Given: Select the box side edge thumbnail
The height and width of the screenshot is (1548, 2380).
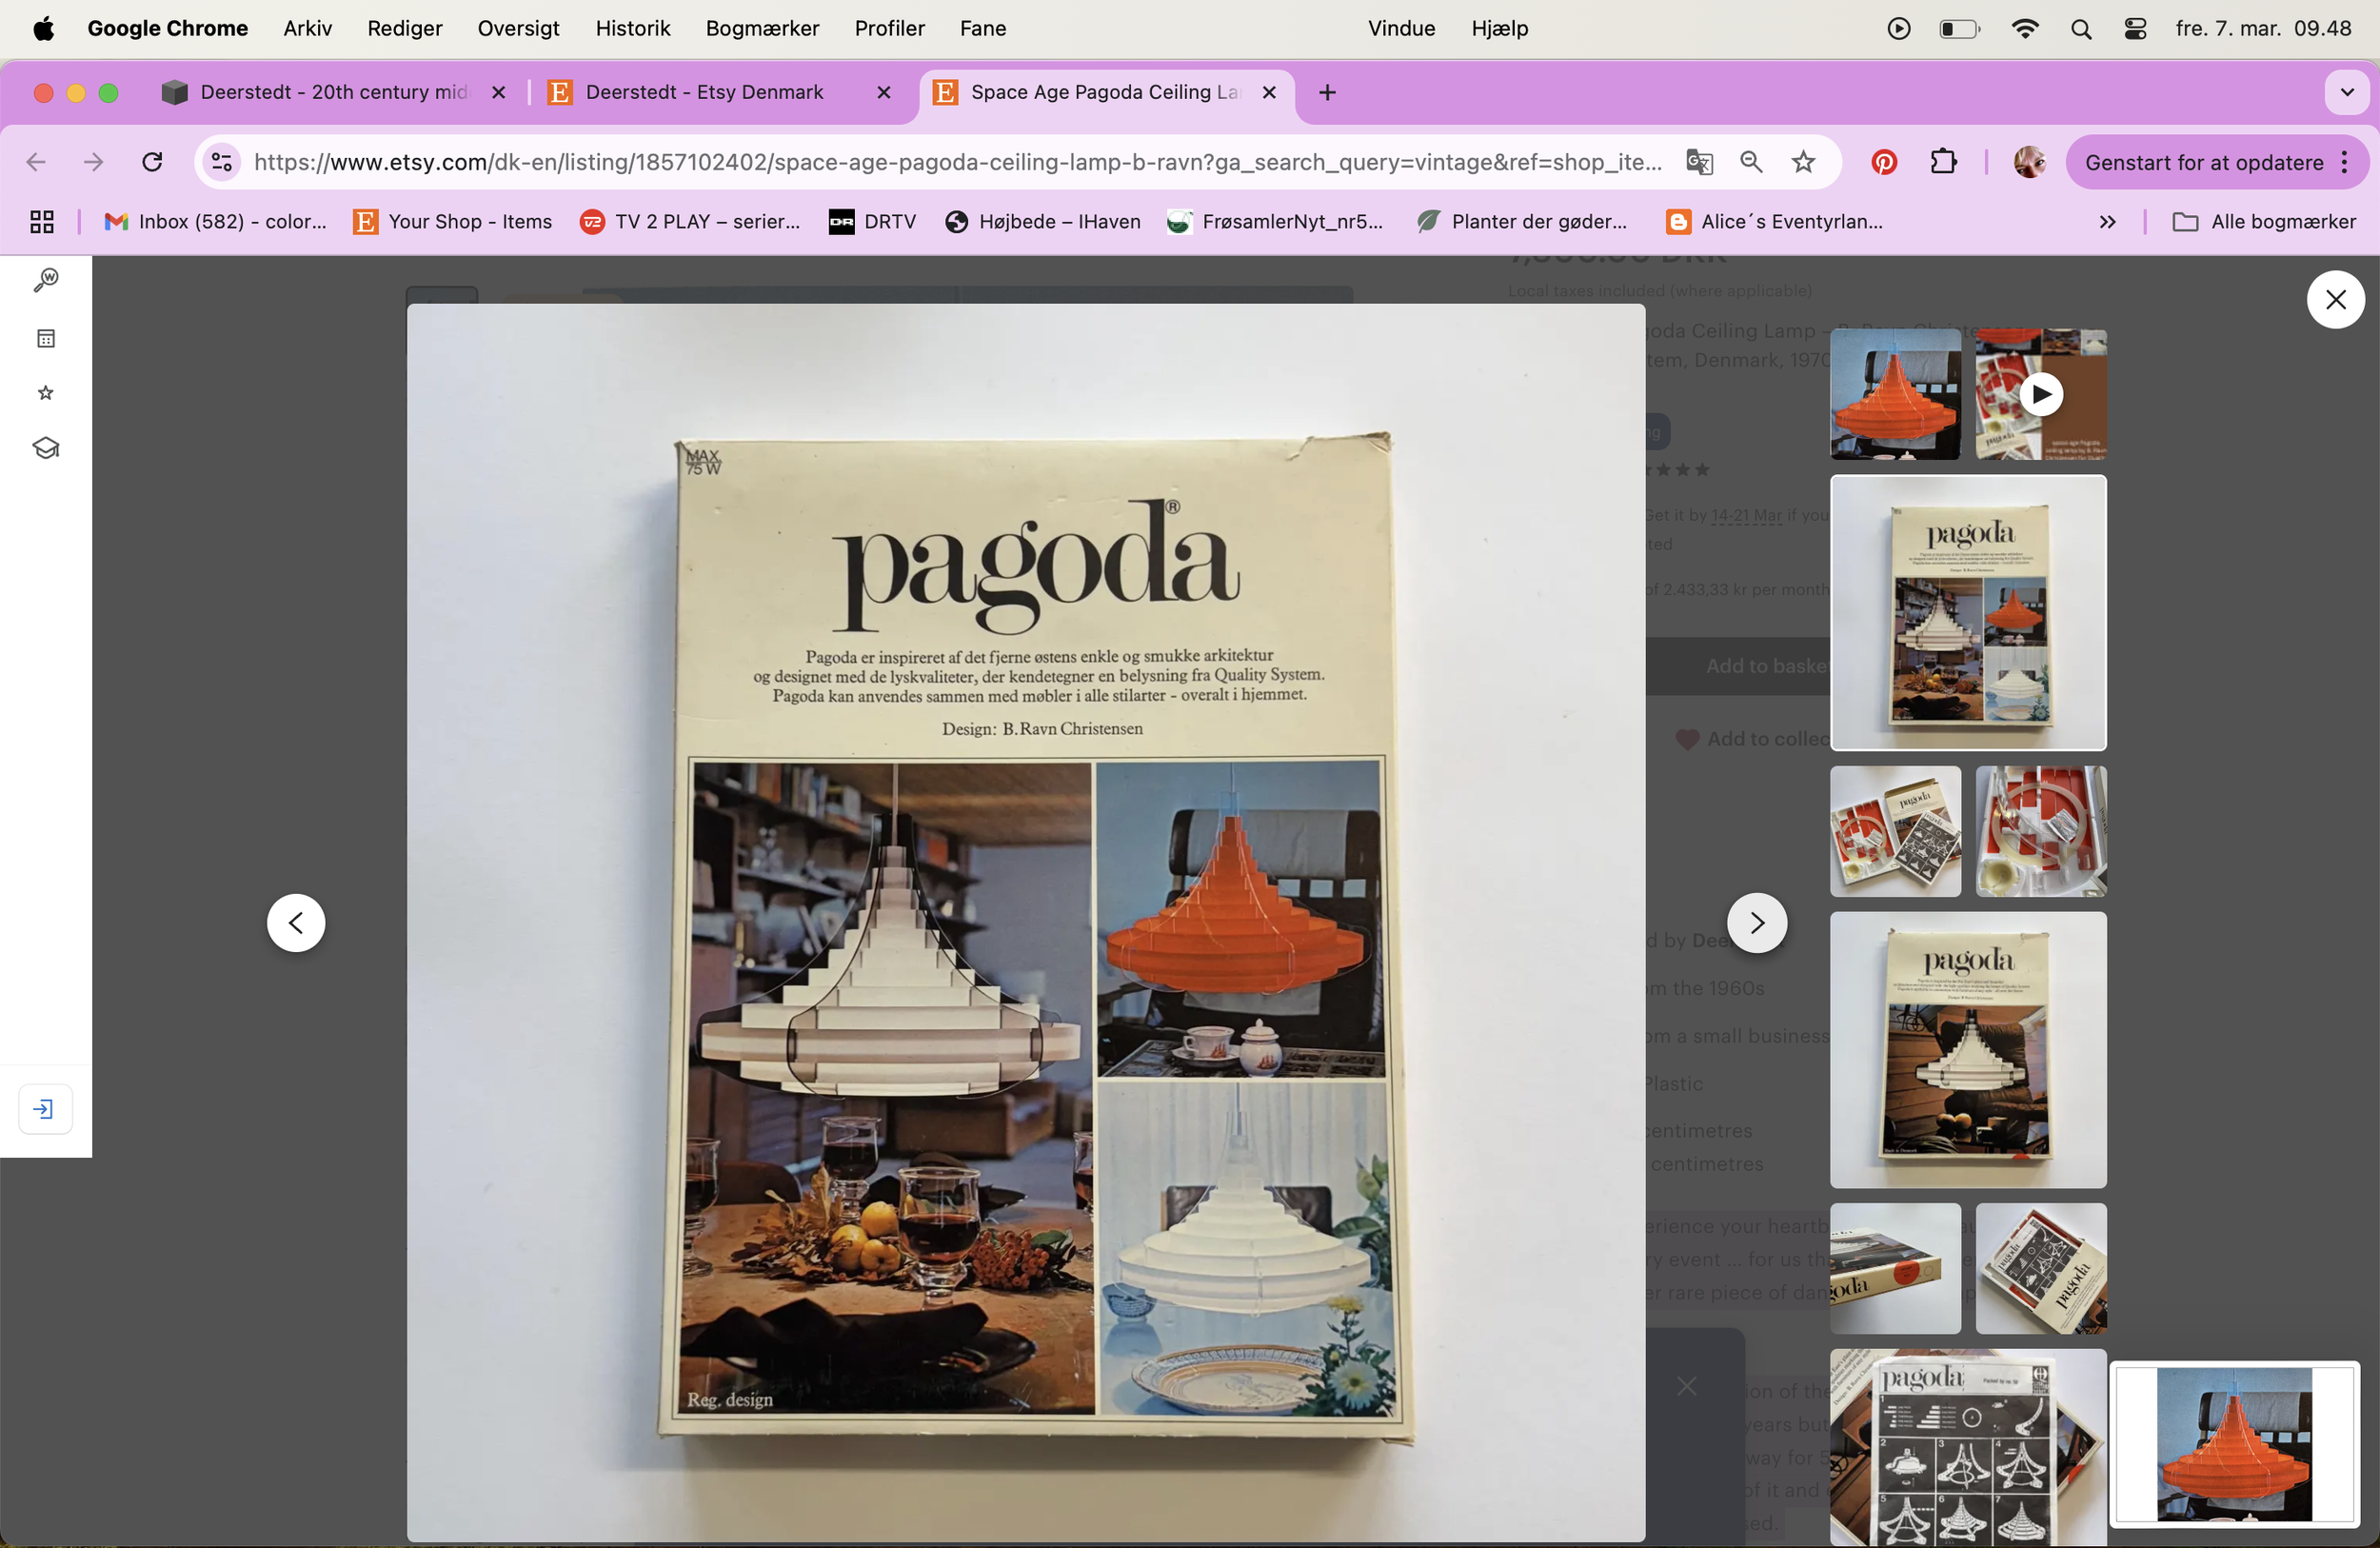Looking at the screenshot, I should (1895, 1268).
